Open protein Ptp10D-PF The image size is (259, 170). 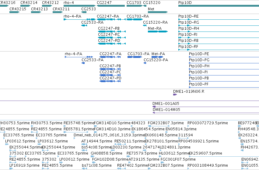(199, 84)
